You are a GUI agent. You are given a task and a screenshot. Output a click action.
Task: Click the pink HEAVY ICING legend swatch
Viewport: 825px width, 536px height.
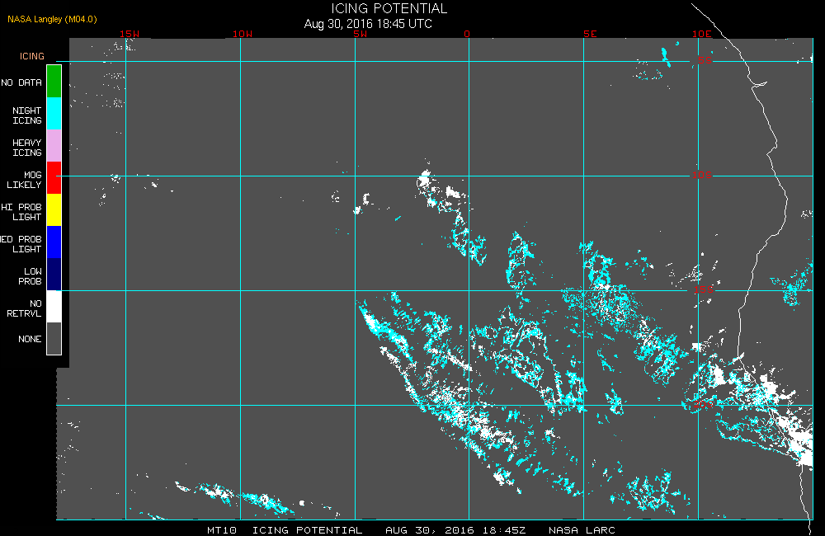54,145
